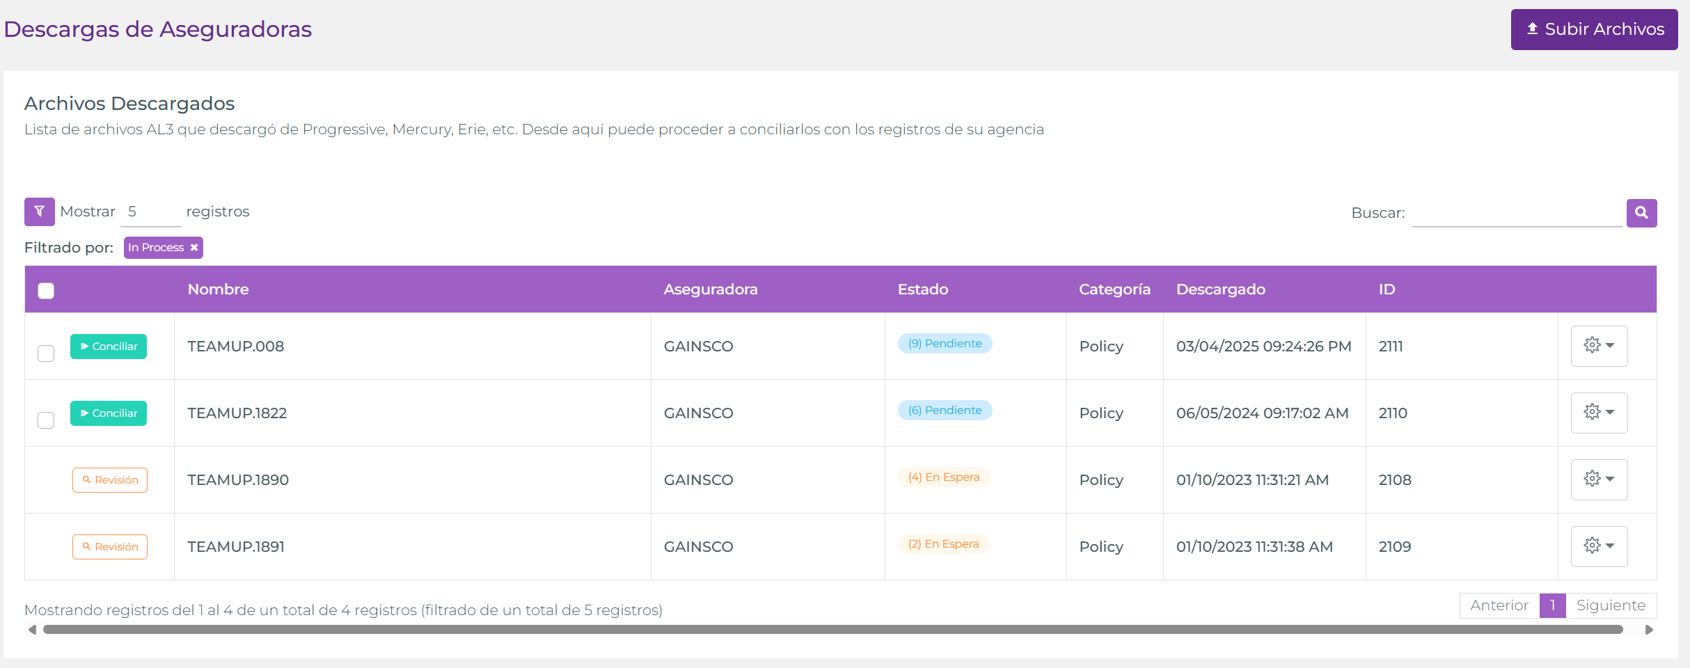Expand the actions dropdown arrow on row 2108

click(x=1609, y=479)
